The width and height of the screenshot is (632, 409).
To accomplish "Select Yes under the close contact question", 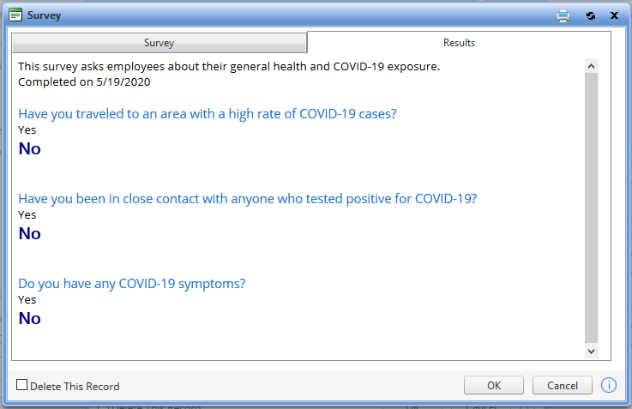I will pos(27,215).
